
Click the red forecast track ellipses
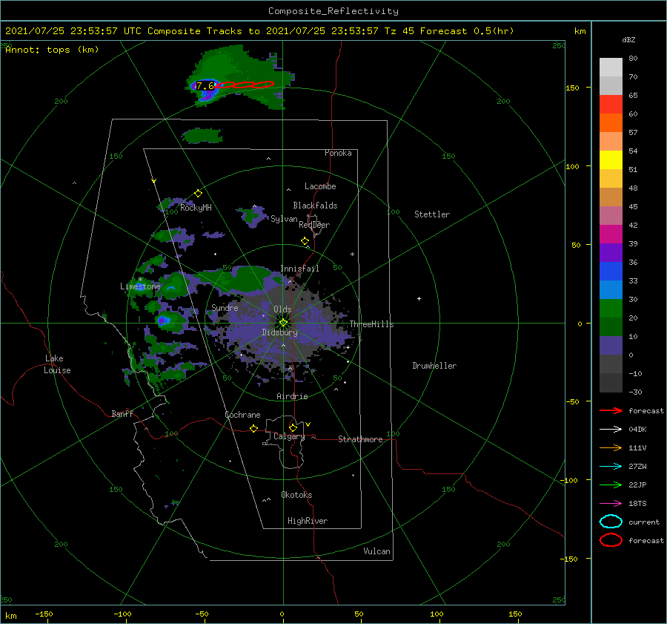[246, 85]
